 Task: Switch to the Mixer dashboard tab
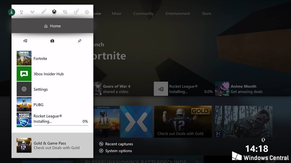point(116,13)
